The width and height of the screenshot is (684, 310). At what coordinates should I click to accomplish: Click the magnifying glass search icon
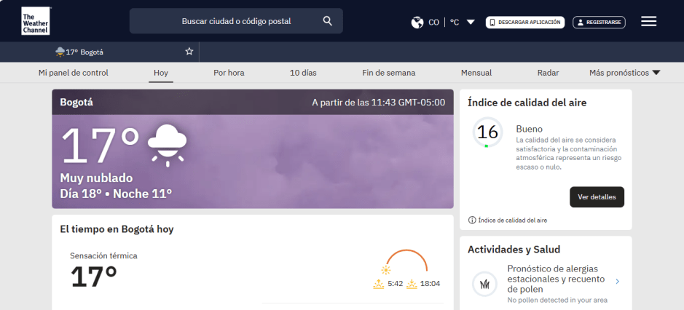click(x=328, y=21)
